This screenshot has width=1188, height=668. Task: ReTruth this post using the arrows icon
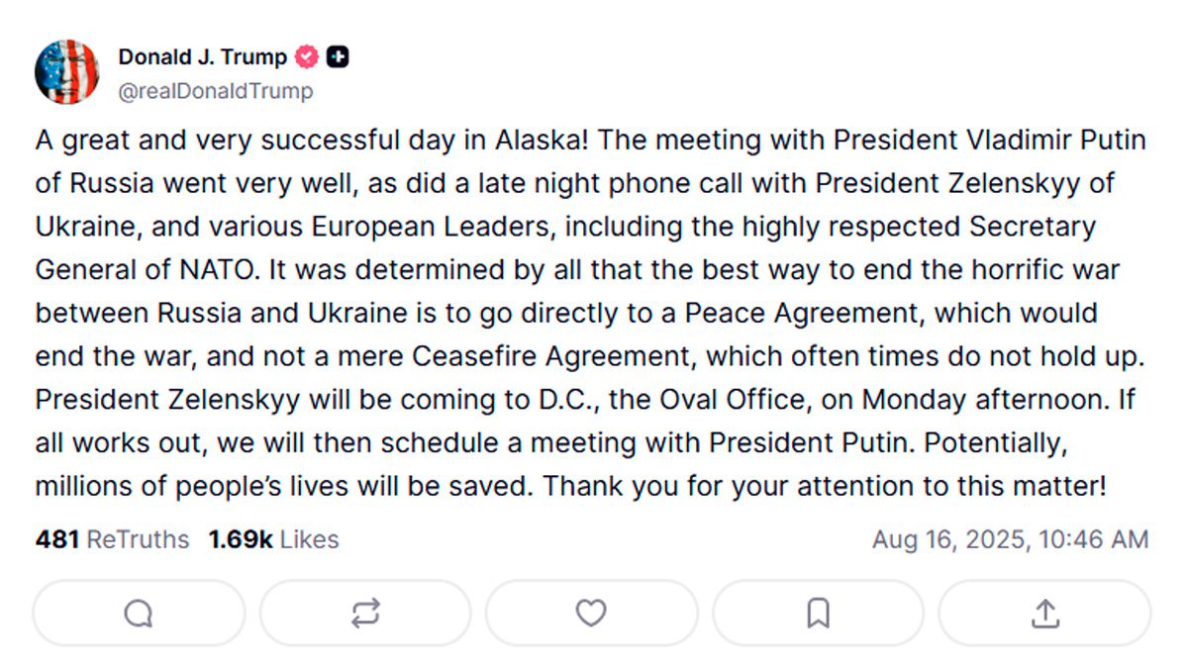pyautogui.click(x=365, y=614)
